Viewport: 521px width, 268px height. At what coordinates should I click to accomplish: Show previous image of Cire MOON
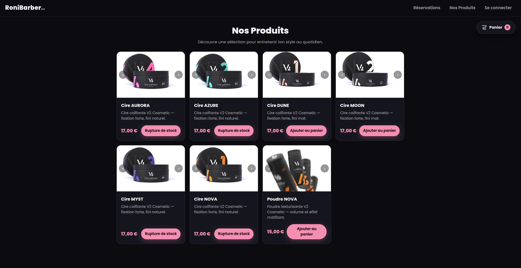pos(342,75)
